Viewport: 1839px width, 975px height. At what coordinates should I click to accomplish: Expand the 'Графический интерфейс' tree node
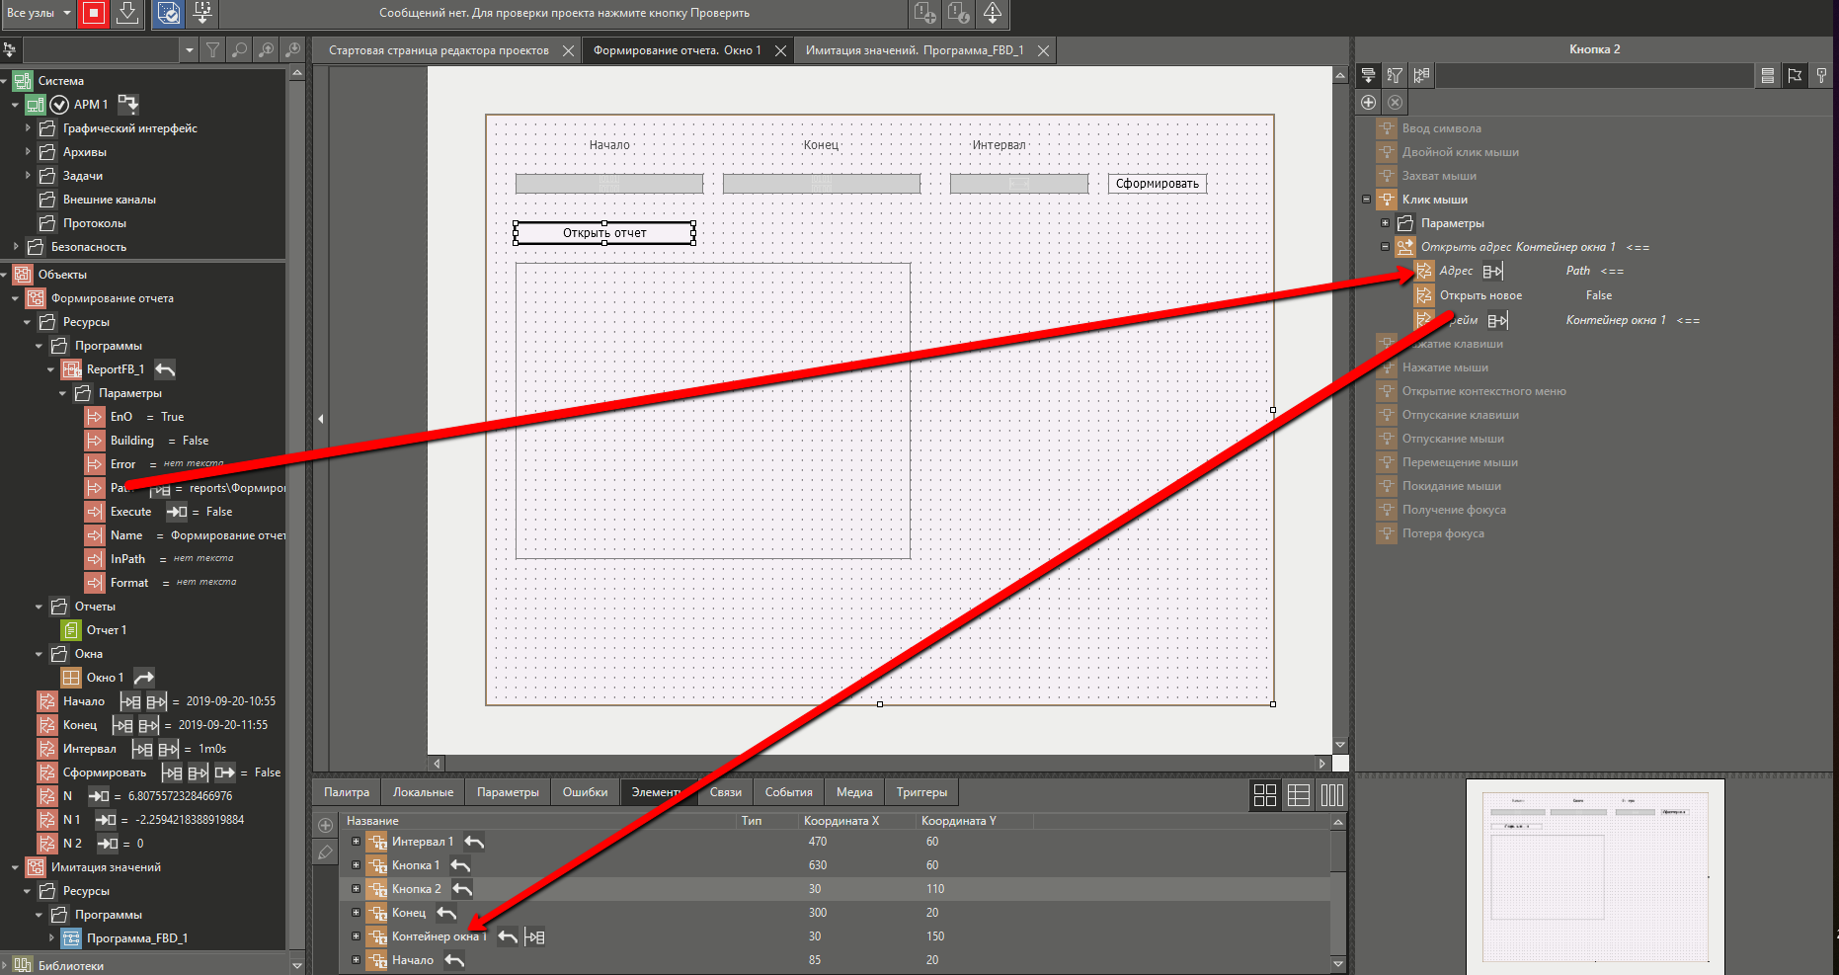(x=28, y=128)
